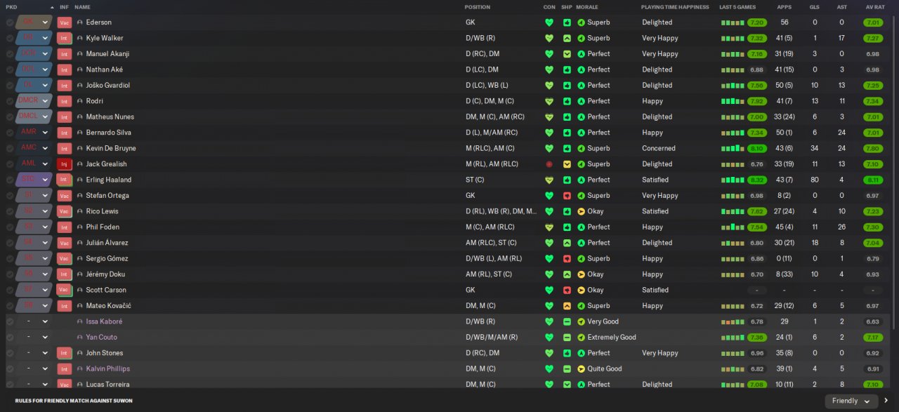Click Jack Grealish's Inj injury badge
899x412 pixels.
64,164
